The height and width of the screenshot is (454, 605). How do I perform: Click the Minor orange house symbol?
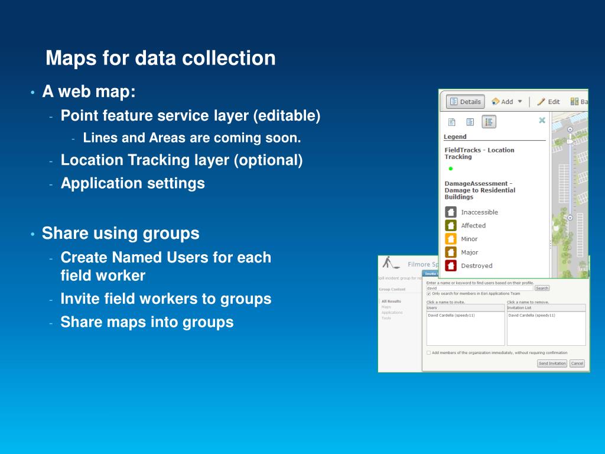click(451, 239)
